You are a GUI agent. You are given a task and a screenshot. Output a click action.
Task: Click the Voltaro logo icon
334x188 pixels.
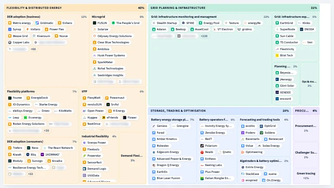pos(28,29)
